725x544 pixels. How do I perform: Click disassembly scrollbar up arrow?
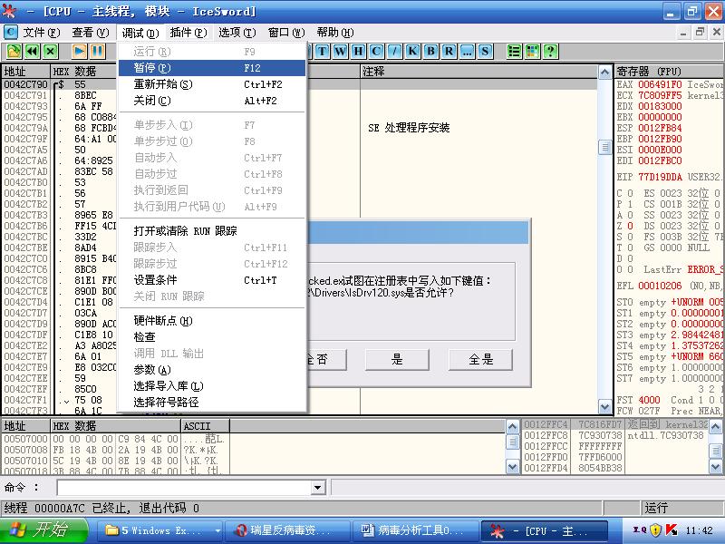click(x=604, y=73)
